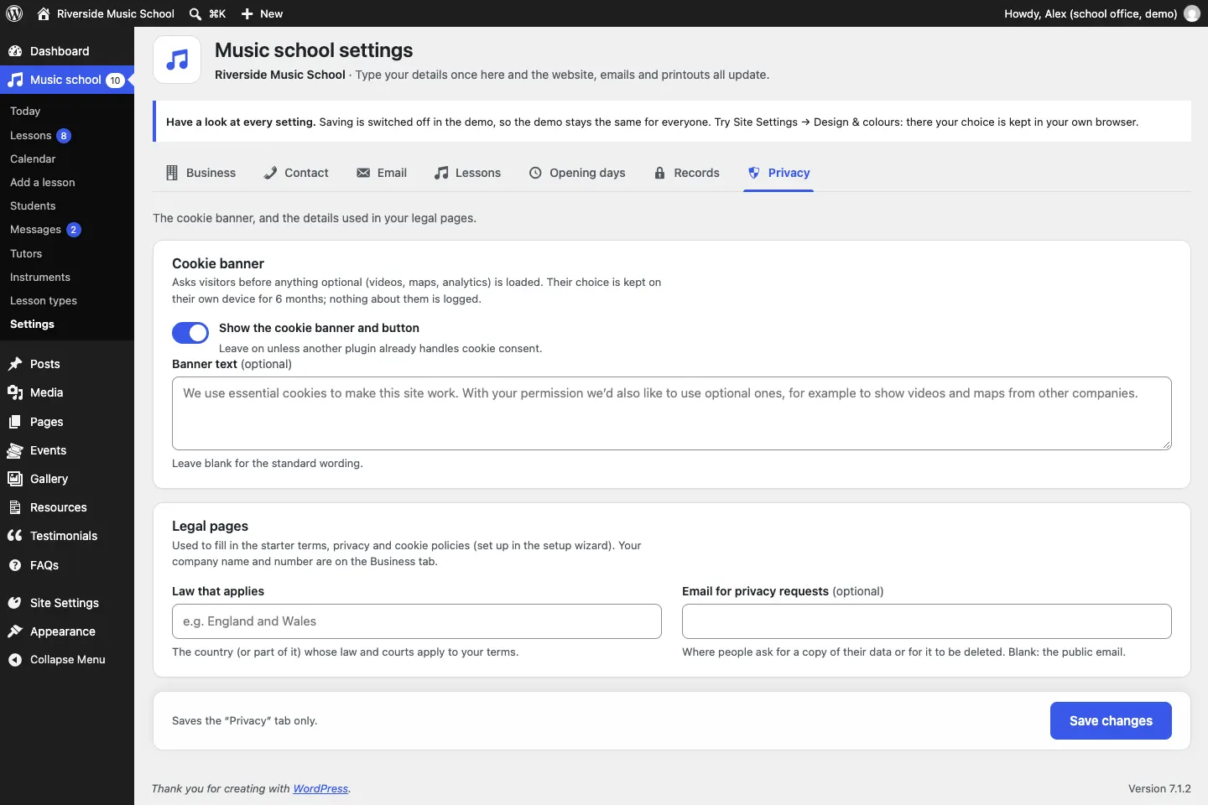Focus the Law that applies field
1208x805 pixels.
pyautogui.click(x=417, y=621)
